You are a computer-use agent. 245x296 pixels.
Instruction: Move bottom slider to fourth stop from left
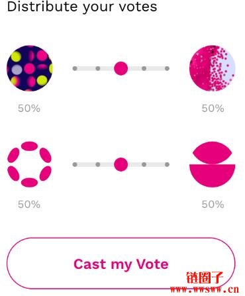pyautogui.click(x=144, y=164)
